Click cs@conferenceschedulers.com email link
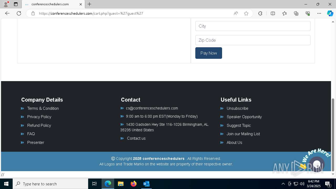This screenshot has height=189, width=336. (x=152, y=108)
